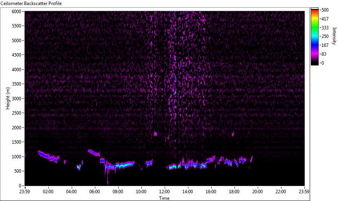This screenshot has height=201, width=338.
Task: Click the 3500 height axis tick label
Action: click(16, 84)
